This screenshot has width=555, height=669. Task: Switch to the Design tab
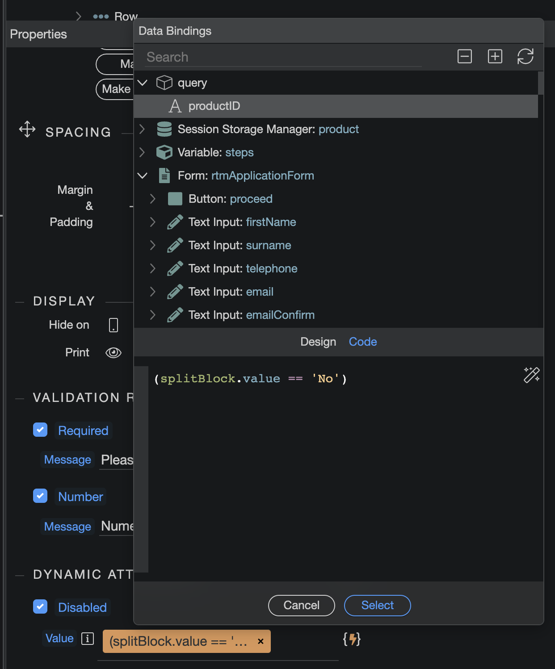[x=318, y=342]
